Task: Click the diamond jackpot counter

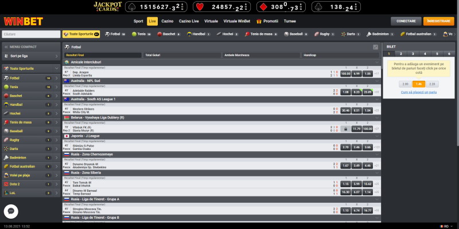Action: (x=281, y=7)
